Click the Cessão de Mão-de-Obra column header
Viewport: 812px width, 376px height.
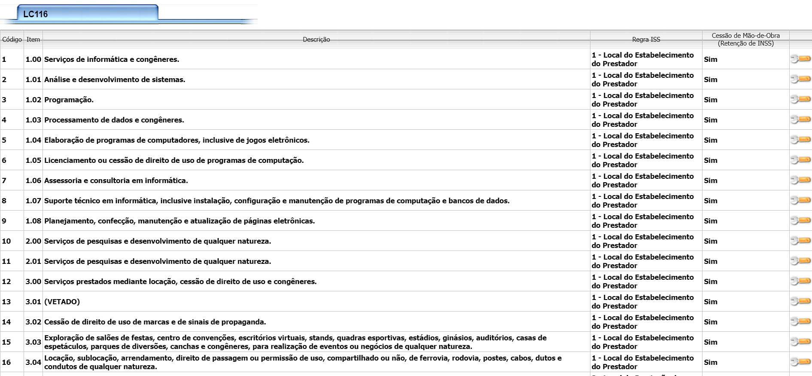click(x=745, y=40)
